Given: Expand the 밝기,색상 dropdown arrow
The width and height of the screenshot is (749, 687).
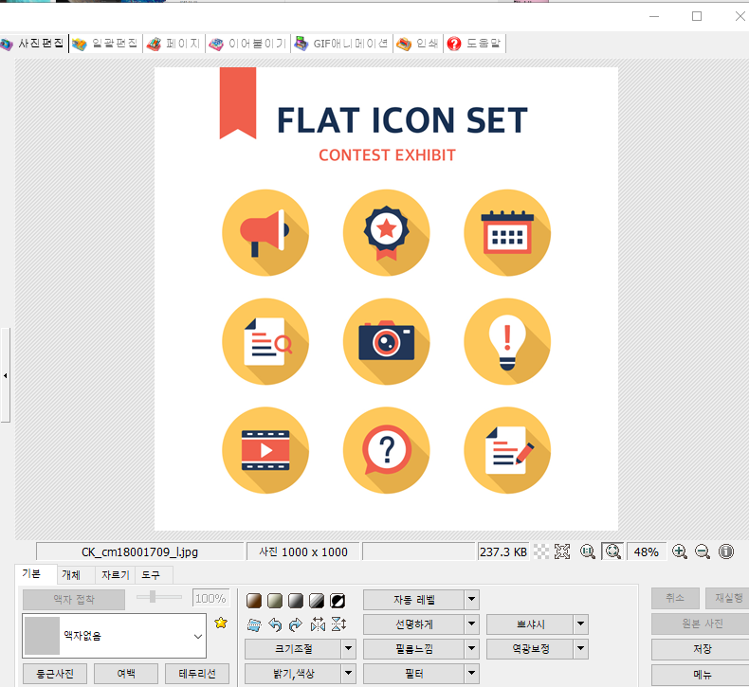Looking at the screenshot, I should click(x=349, y=673).
